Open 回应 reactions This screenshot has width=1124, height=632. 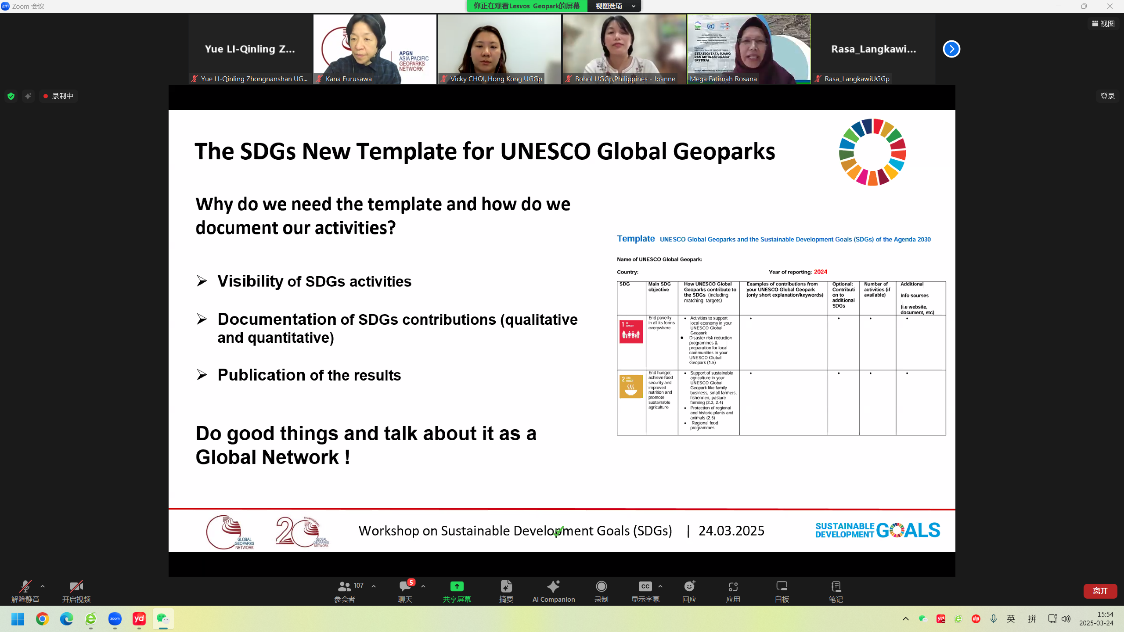(689, 591)
